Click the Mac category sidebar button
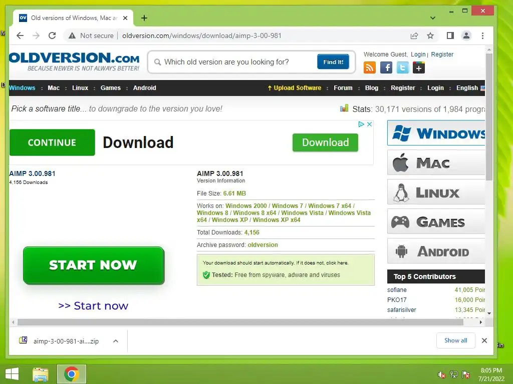Screen dimensions: 513x384 [x=436, y=162]
